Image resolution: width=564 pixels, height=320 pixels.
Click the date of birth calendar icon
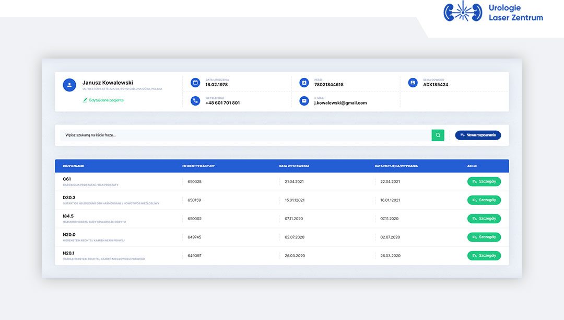pos(195,83)
